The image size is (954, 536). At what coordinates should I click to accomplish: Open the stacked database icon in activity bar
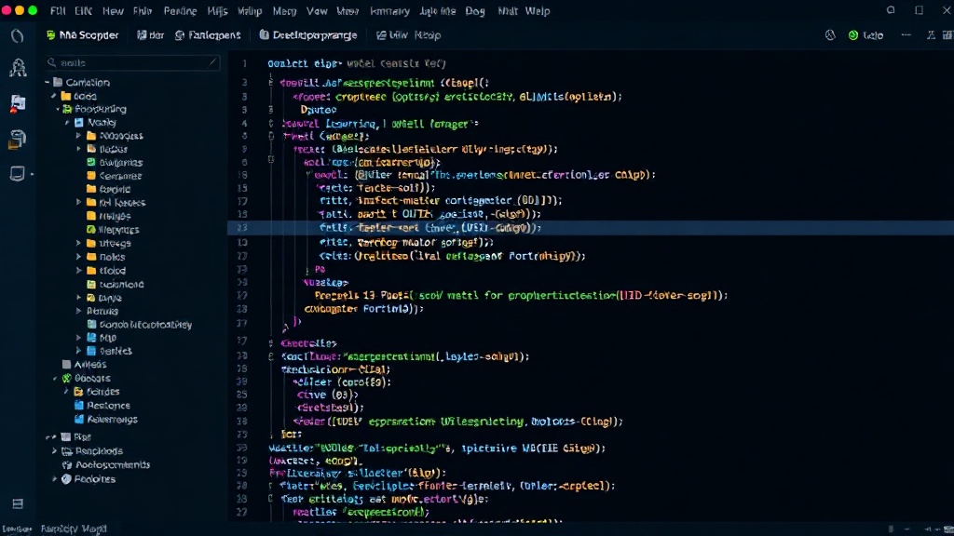(x=17, y=140)
